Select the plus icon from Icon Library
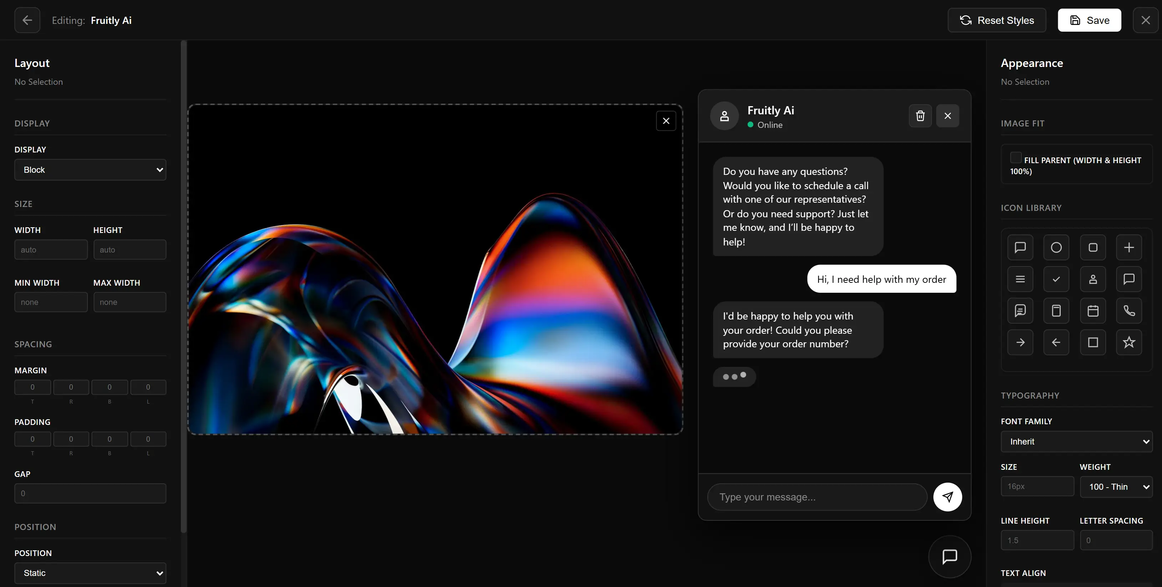 1129,247
